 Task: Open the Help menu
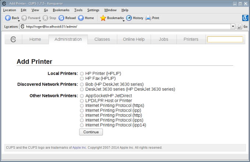(x=125, y=10)
